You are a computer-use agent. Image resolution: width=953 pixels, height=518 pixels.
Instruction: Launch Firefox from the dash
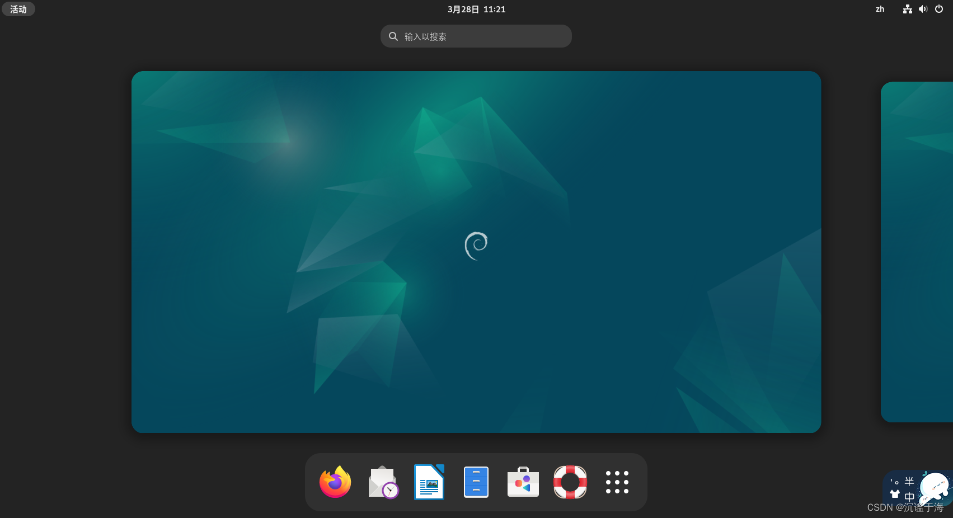(335, 482)
